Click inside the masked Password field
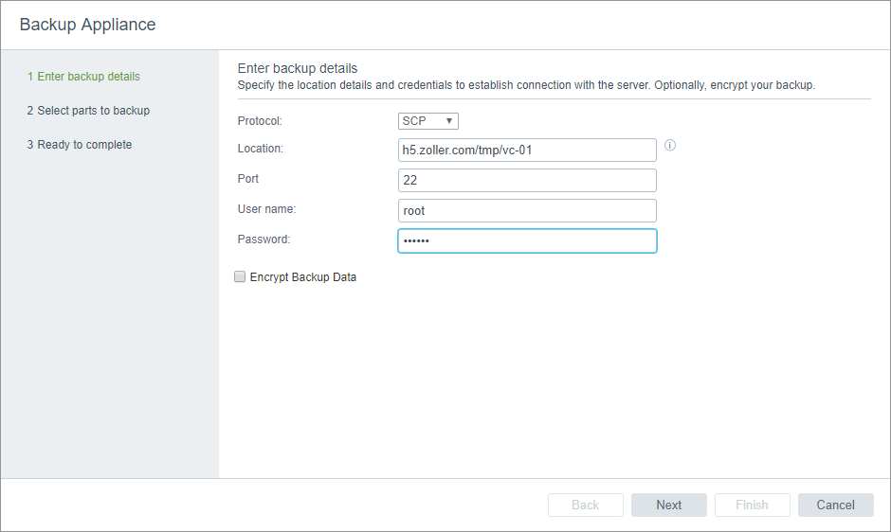The width and height of the screenshot is (891, 532). point(527,241)
